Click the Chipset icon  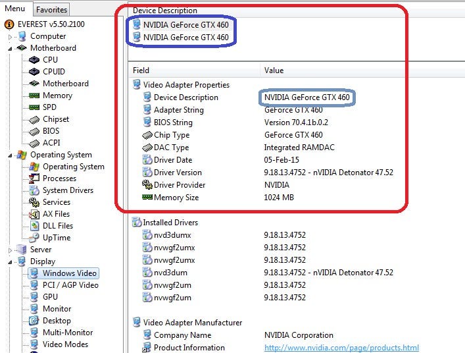pyautogui.click(x=34, y=120)
